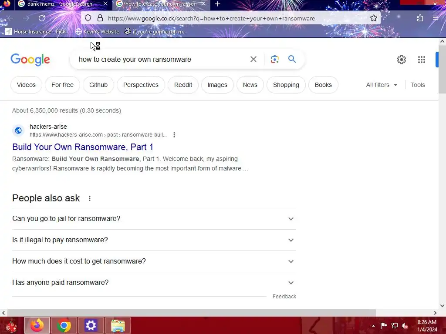Viewport: 446px width, 334px height.
Task: Open the Firefox hamburger menu
Action: (436, 18)
